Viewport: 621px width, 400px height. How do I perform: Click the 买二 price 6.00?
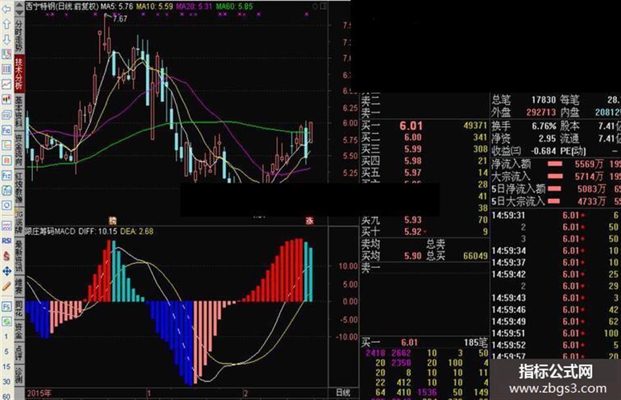tap(413, 137)
